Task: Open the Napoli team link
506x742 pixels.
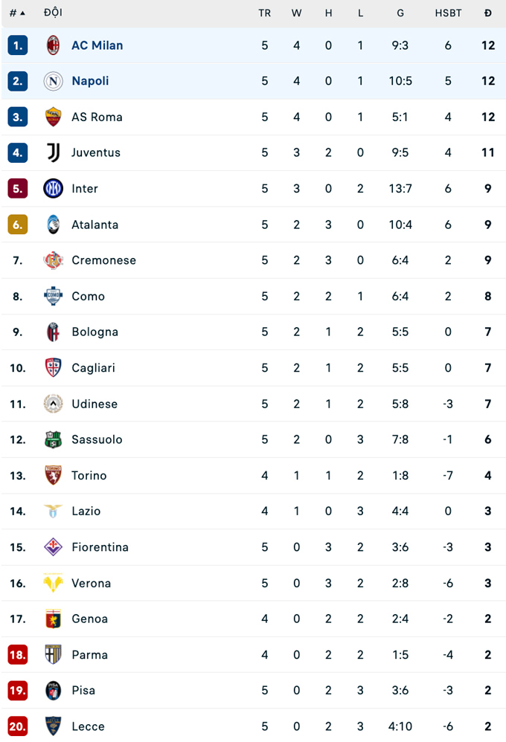Action: coord(90,81)
